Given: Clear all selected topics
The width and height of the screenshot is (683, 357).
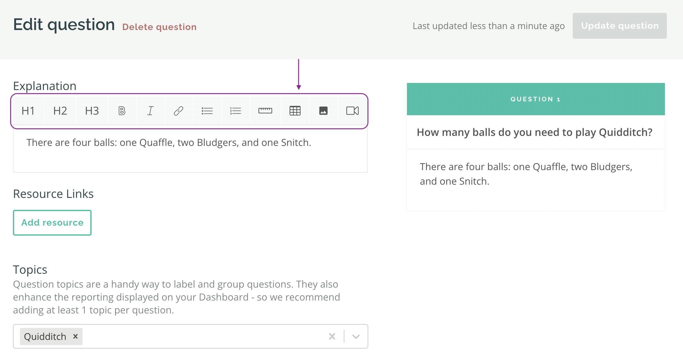Looking at the screenshot, I should point(332,336).
